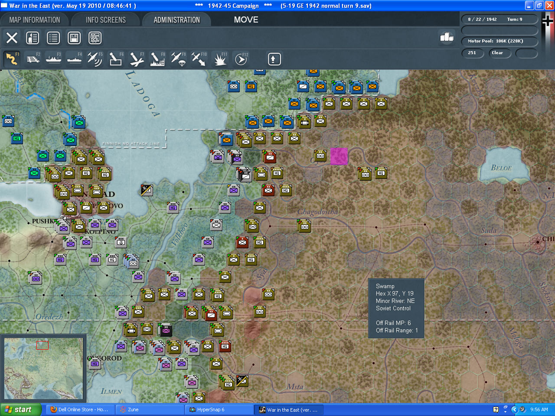
Task: Click War in the East taskbar button
Action: coord(289,409)
